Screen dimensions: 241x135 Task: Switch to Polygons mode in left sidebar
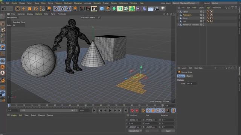[3, 47]
